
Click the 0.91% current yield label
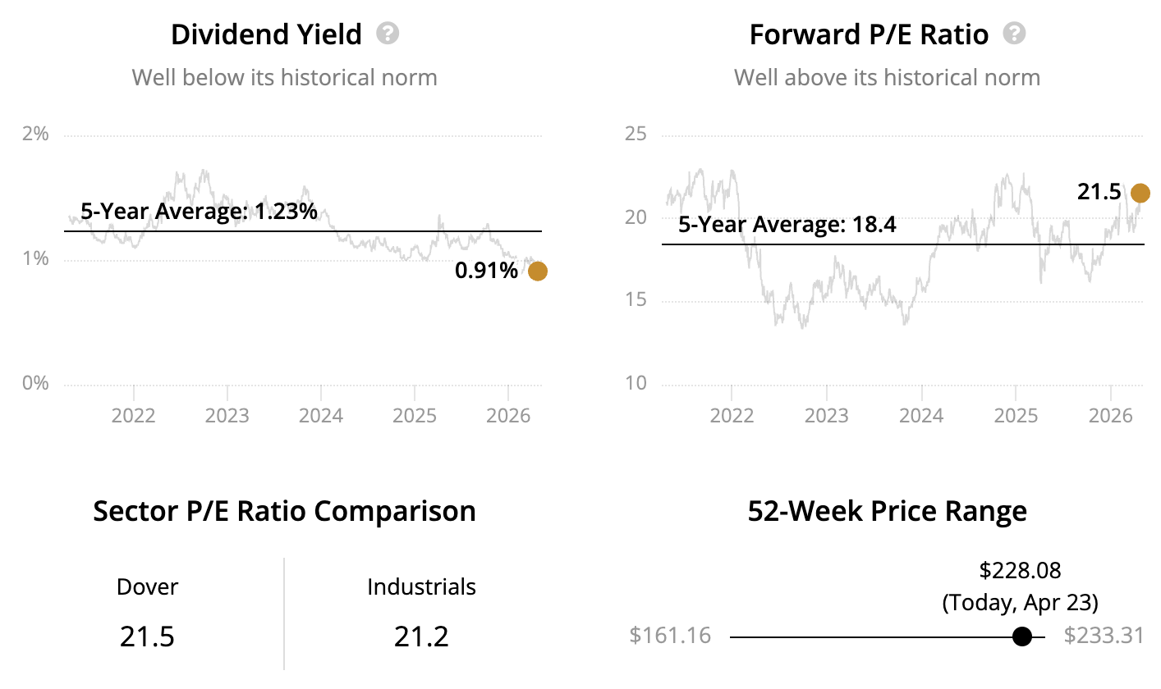pyautogui.click(x=486, y=271)
